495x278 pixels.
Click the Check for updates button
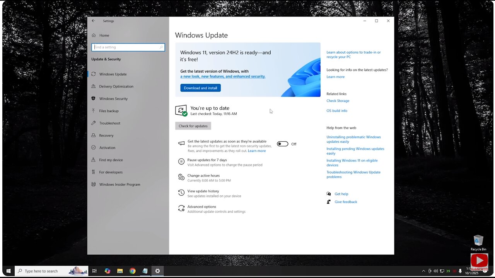pyautogui.click(x=193, y=126)
